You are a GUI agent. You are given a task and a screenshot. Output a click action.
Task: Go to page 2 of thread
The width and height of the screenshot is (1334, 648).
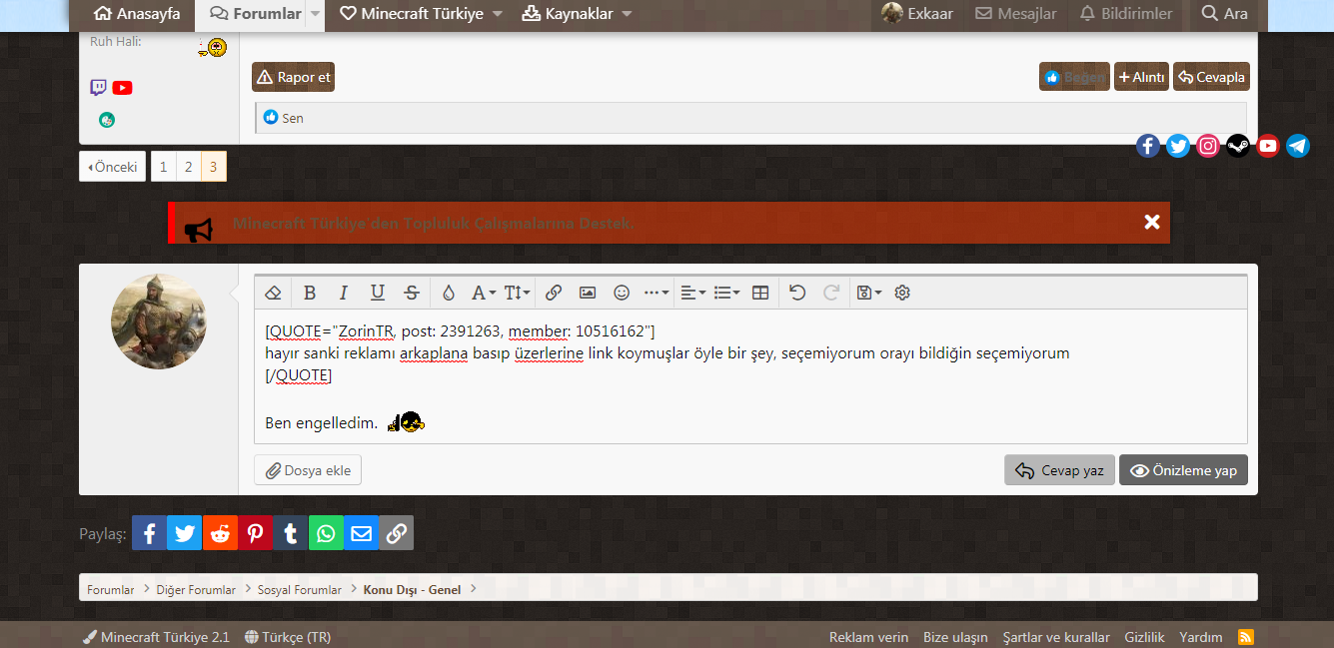pyautogui.click(x=188, y=167)
